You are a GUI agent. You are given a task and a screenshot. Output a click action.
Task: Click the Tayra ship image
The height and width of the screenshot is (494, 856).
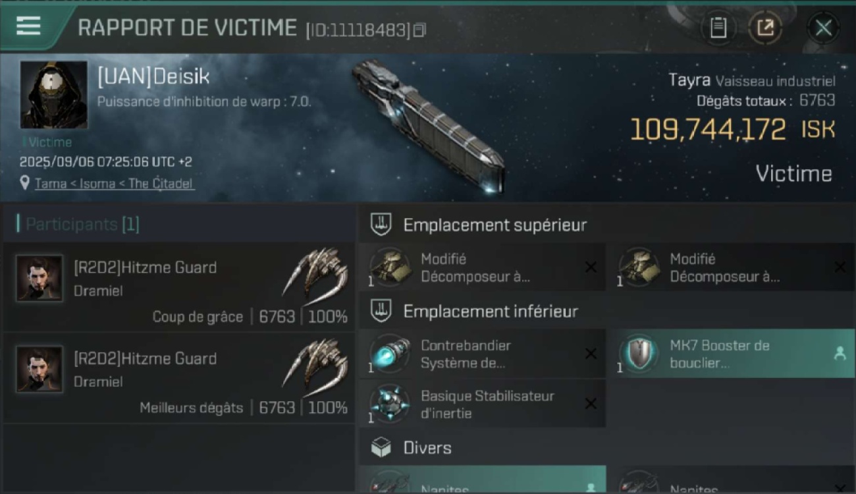pyautogui.click(x=429, y=125)
